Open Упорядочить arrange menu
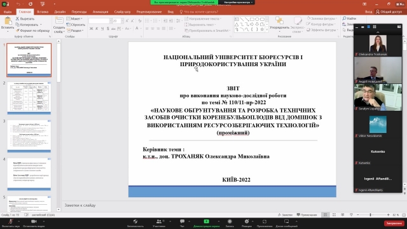Viewport: 407px width, 229px height. [279, 24]
